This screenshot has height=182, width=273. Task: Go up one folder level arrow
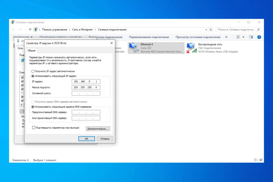click(x=30, y=29)
